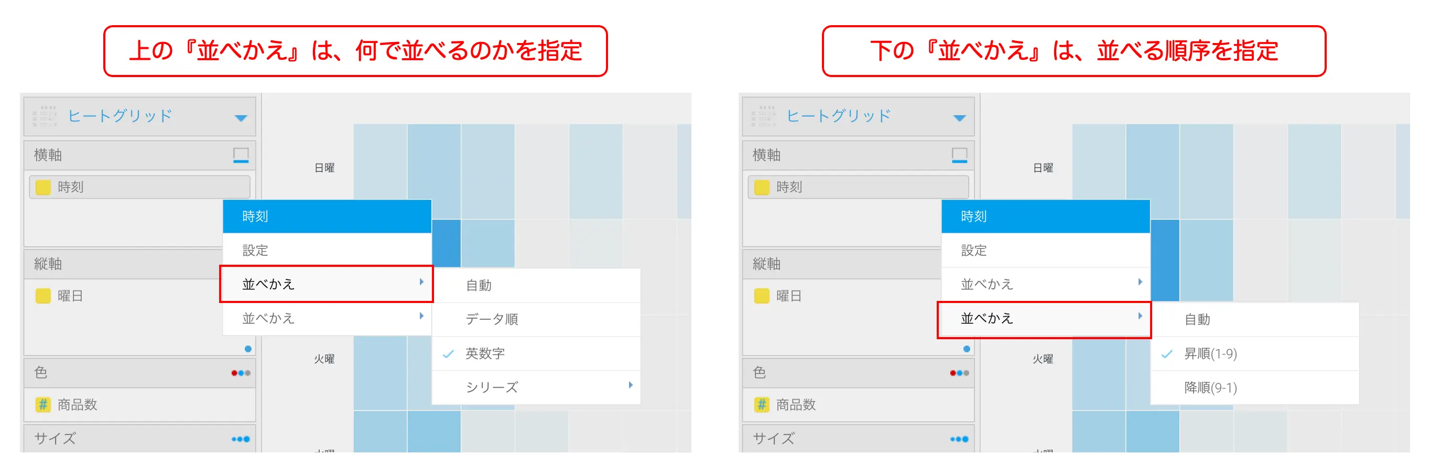Click the blue dots icon beside サイズ in right screenshot
1430x476 pixels.
pyautogui.click(x=959, y=439)
